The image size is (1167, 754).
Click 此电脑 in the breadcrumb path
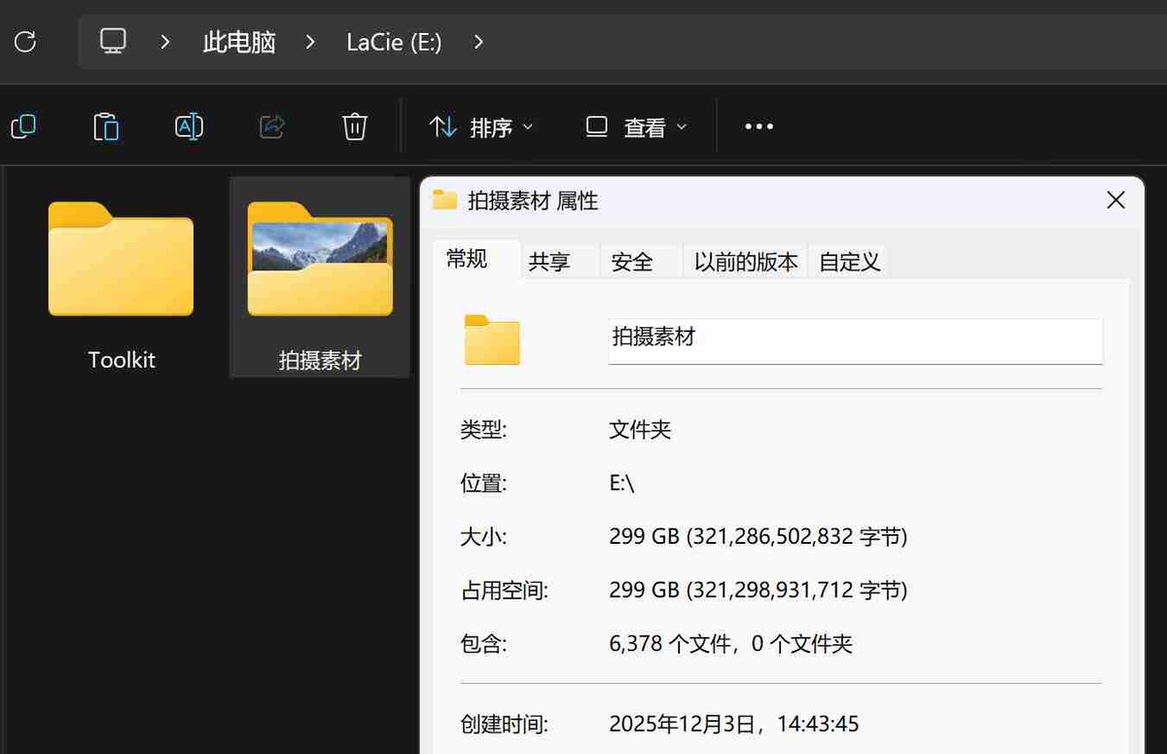238,41
